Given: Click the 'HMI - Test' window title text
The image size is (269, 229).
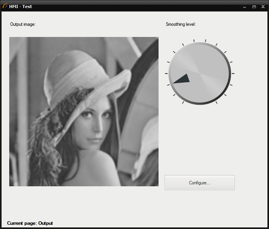Looking at the screenshot, I should pos(20,7).
